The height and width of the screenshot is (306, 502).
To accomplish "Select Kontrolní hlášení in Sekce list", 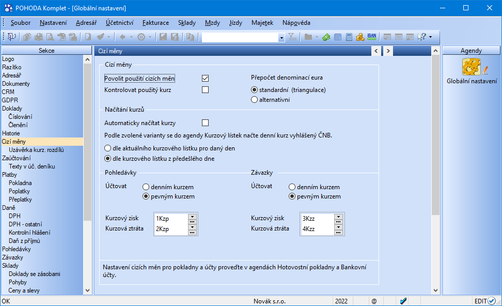I will click(x=29, y=233).
